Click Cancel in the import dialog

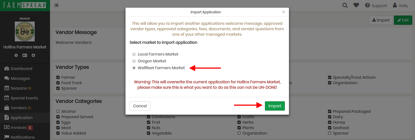[x=140, y=106]
